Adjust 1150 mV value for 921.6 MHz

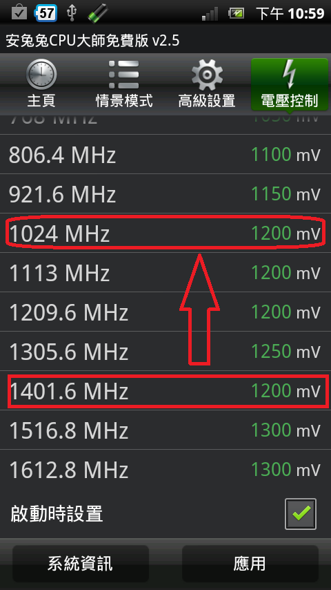[285, 193]
